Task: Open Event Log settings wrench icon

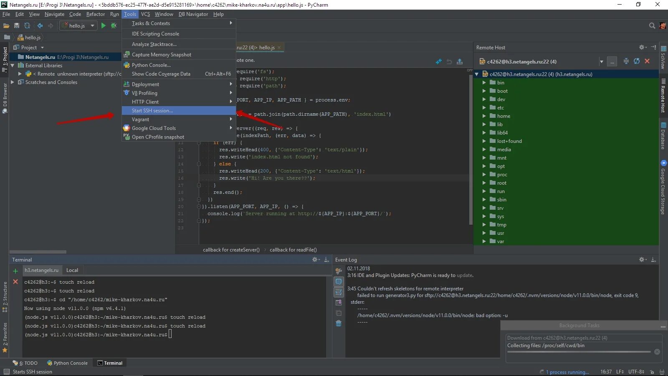Action: coord(339,271)
